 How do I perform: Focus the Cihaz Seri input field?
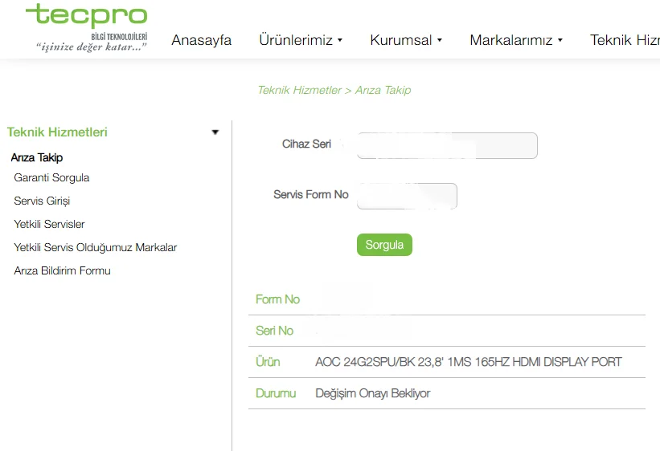pos(447,145)
